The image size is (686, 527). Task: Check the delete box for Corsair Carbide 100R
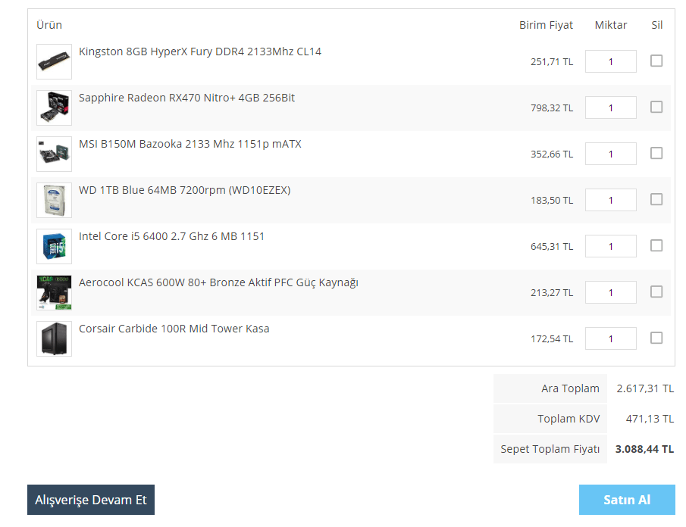point(656,338)
